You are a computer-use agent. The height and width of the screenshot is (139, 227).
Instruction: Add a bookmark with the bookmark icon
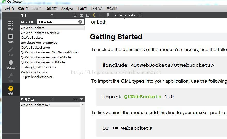point(108,15)
